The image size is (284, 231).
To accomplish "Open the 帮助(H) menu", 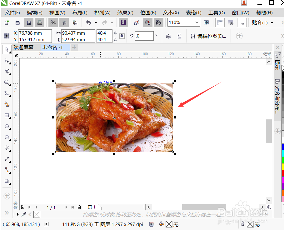I will coord(264,13).
